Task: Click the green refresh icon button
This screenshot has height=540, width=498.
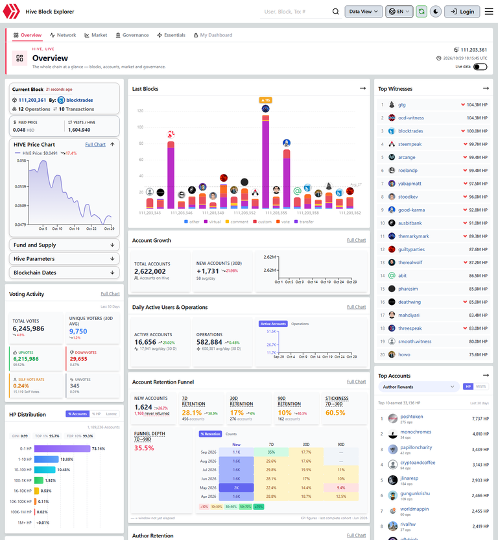Action: pyautogui.click(x=421, y=12)
